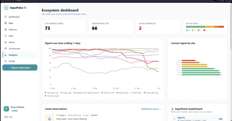Click the Current signal by site title
The height and width of the screenshot is (121, 232).
(183, 43)
